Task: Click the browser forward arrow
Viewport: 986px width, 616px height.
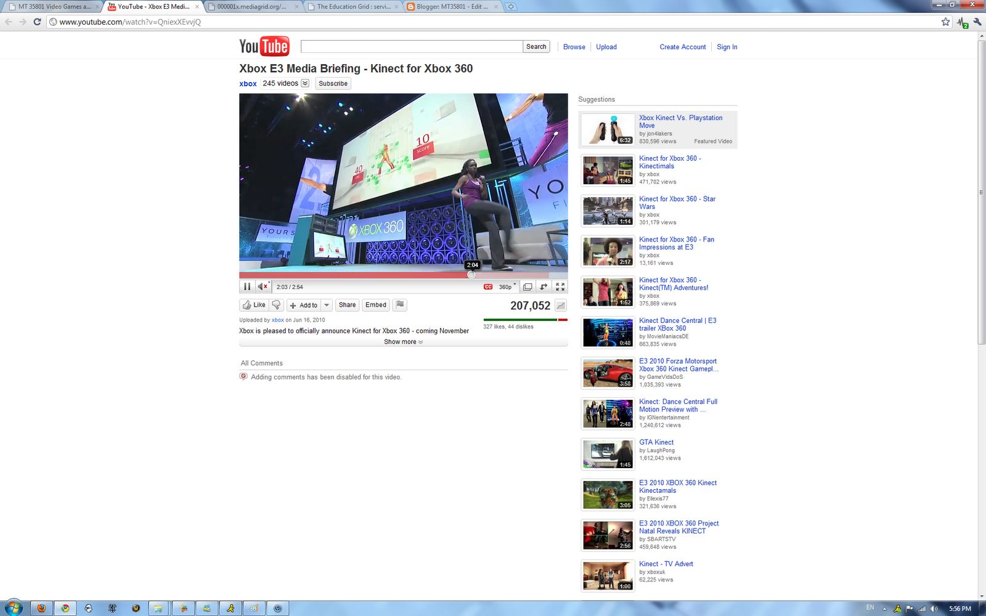Action: tap(23, 22)
